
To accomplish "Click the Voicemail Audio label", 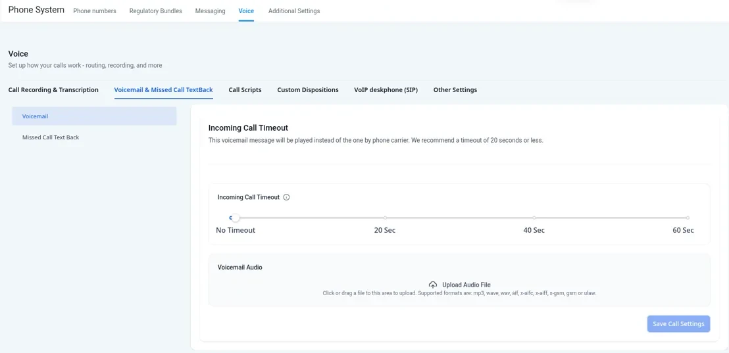I will (x=240, y=268).
